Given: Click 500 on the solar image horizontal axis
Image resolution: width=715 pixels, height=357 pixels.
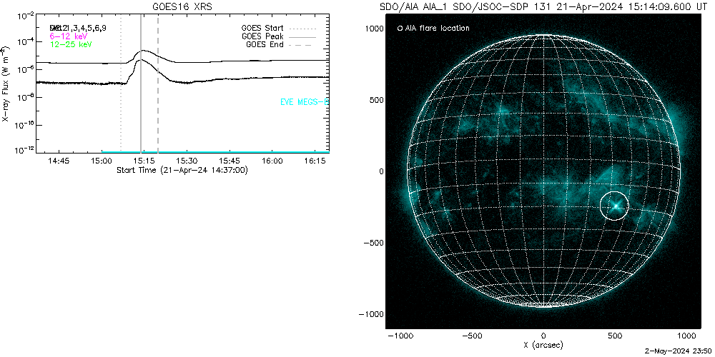Looking at the screenshot, I should [615, 336].
